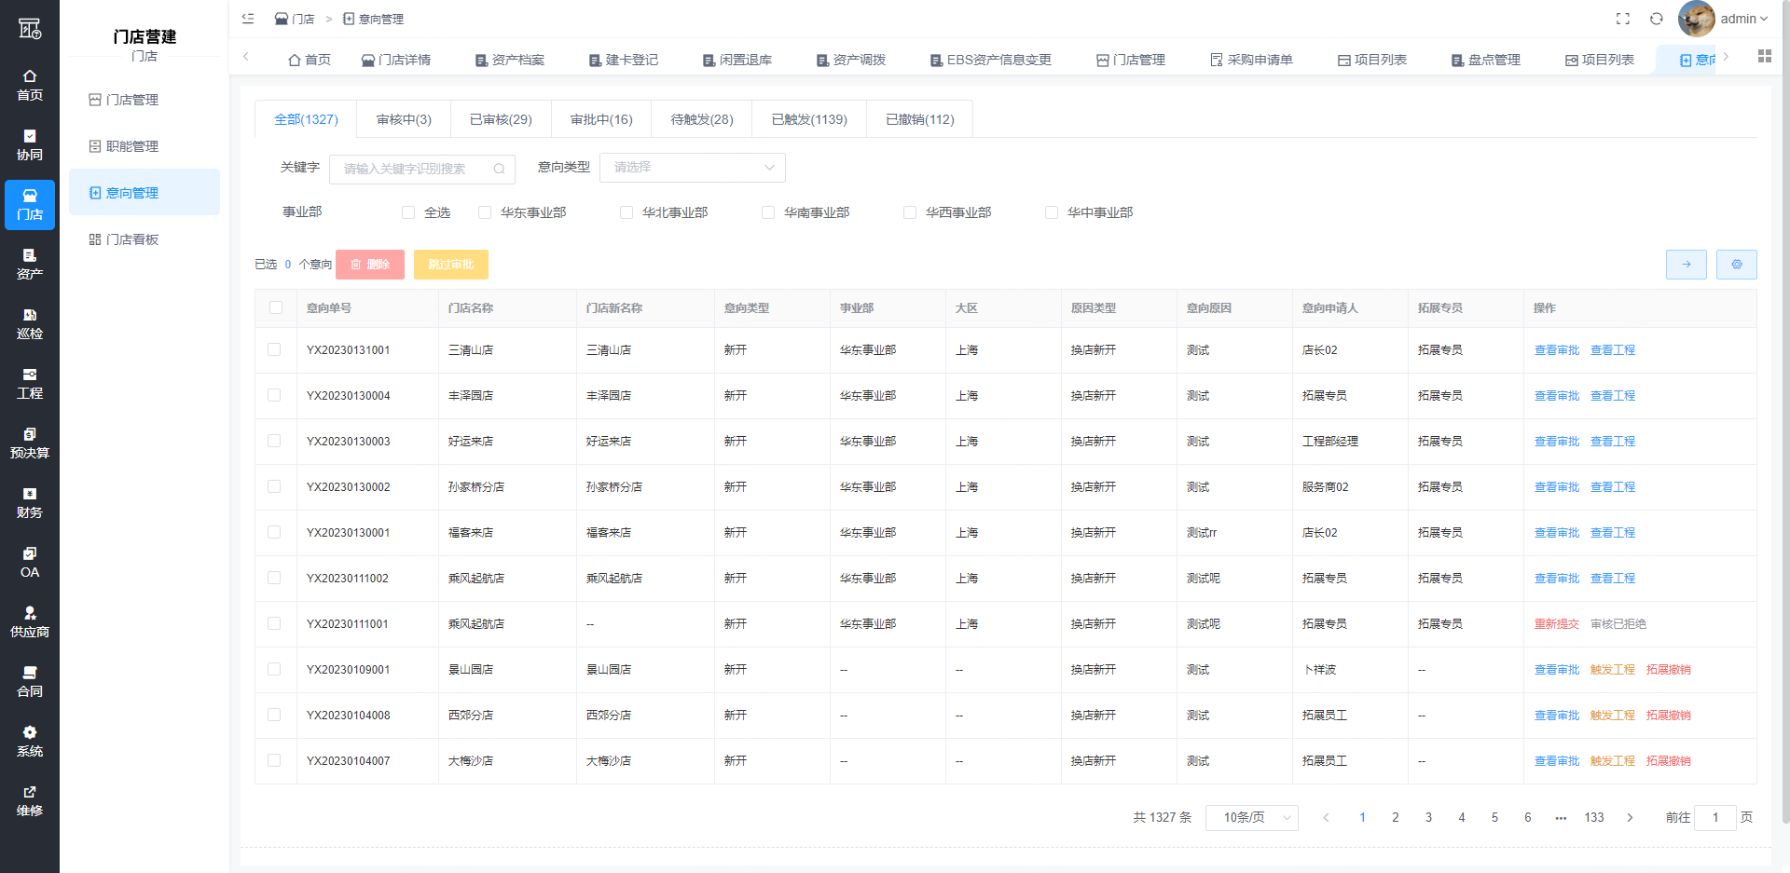Expand the 10条/页 page size dropdown
This screenshot has width=1790, height=873.
1251,817
